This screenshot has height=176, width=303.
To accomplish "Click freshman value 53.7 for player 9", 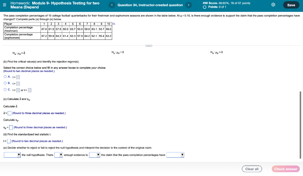I will pyautogui.click(x=101, y=29).
